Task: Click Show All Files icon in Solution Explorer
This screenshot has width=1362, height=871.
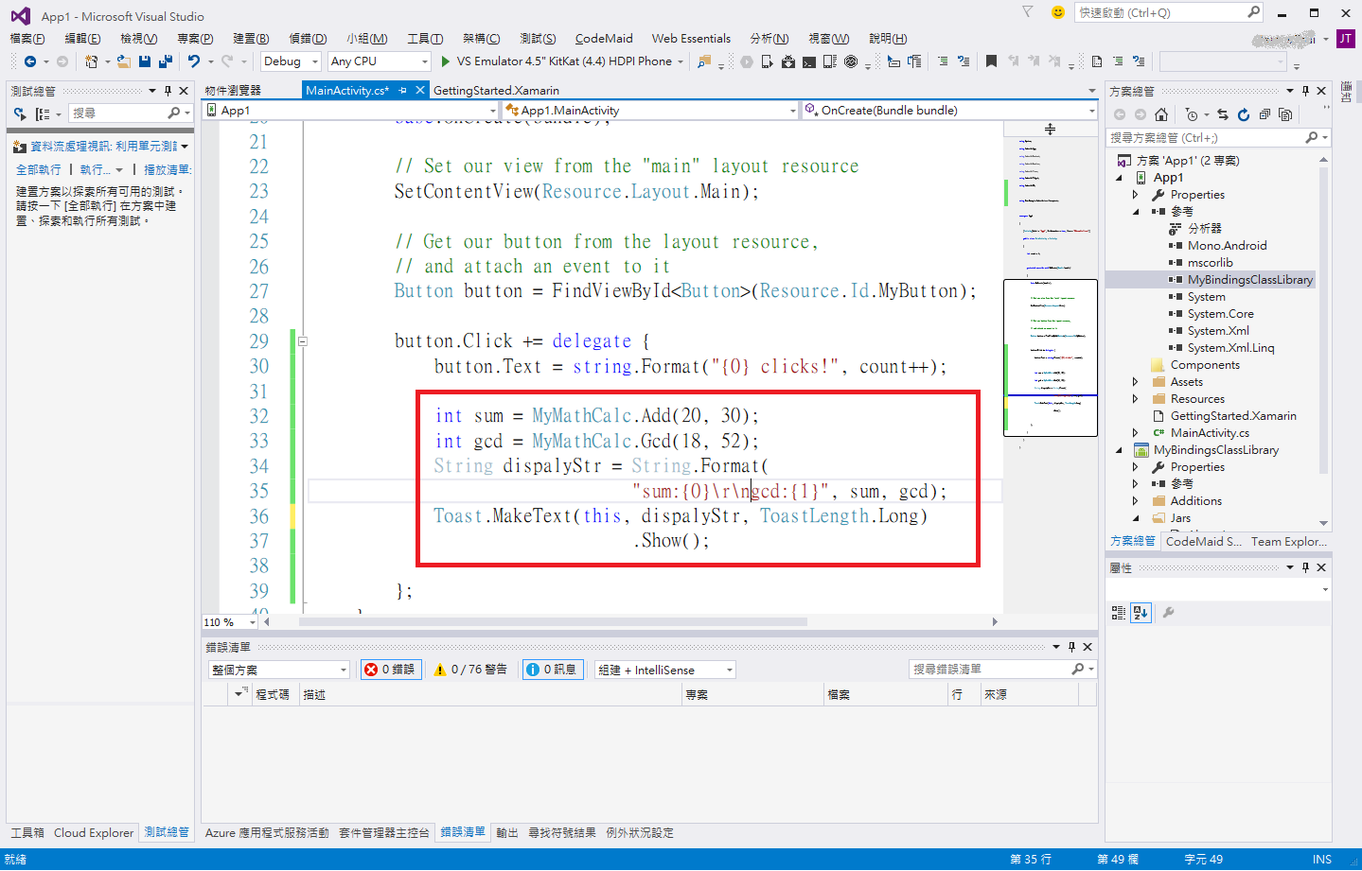Action: coord(1285,114)
